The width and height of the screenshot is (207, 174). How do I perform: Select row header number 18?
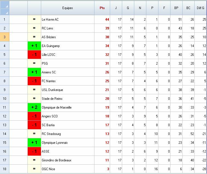tap(5, 169)
